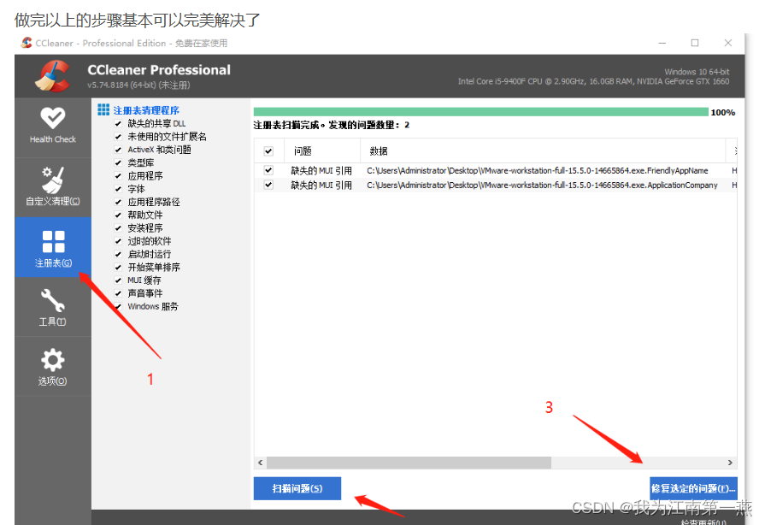Viewport: 765px width, 525px height.
Task: Toggle the 安装程序 checkbox
Action: 118,227
